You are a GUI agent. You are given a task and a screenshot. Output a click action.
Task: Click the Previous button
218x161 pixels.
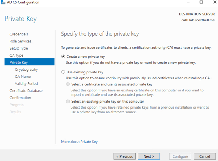coord(124,156)
